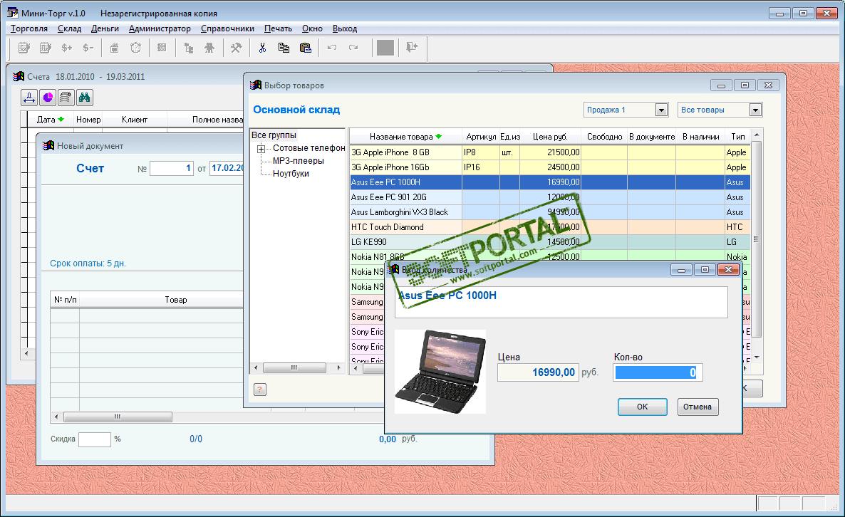The image size is (845, 517).
Task: Select the 3G Apple iPhone 16Gb row
Action: pos(549,167)
